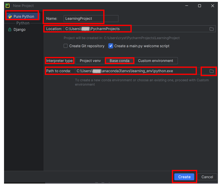Screen dimensions: 221x186
Task: Select Django project type
Action: 19,29
